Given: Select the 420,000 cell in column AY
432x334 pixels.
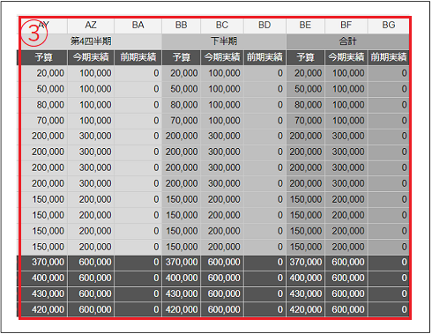Looking at the screenshot, I should pyautogui.click(x=44, y=309).
